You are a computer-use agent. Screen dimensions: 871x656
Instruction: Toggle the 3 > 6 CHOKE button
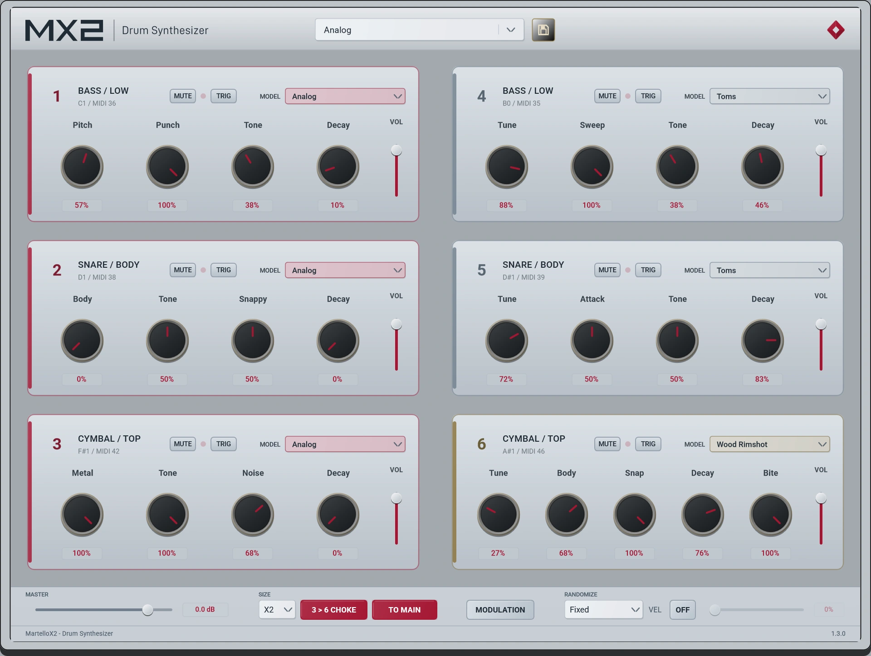coord(334,610)
